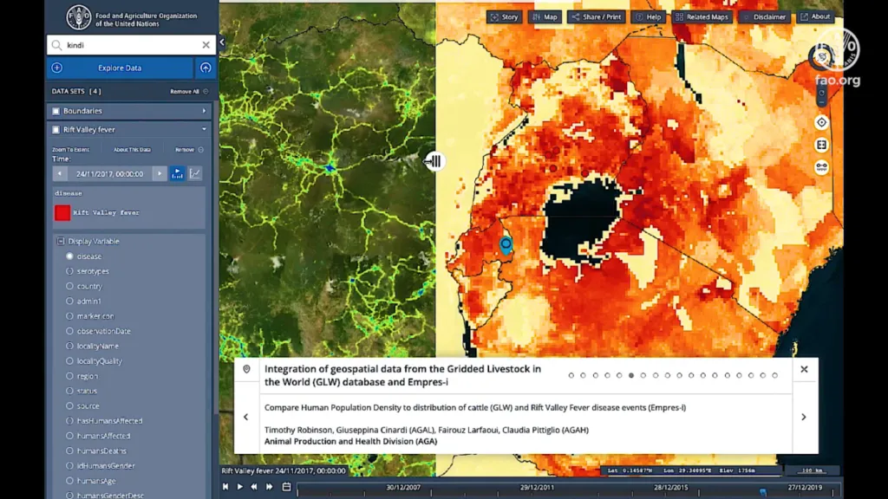The image size is (888, 499).
Task: Select the 'country' display variable
Action: point(69,286)
